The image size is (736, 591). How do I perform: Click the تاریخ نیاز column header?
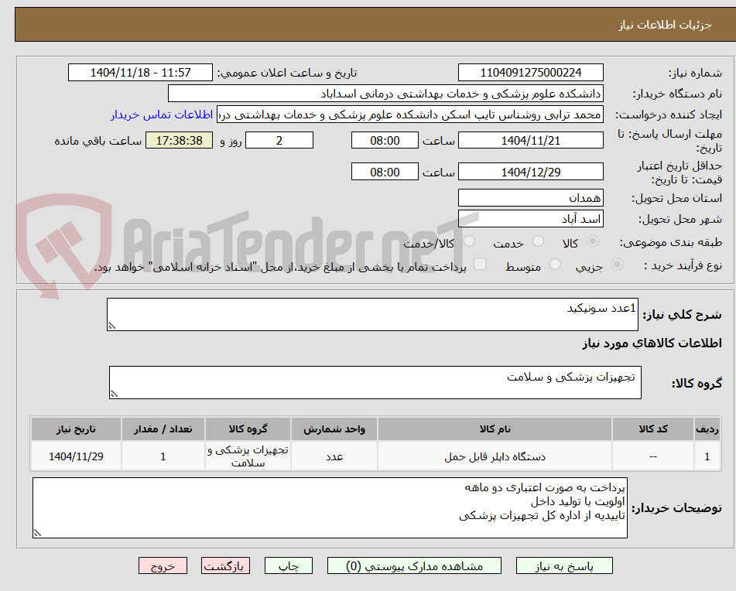(76, 429)
